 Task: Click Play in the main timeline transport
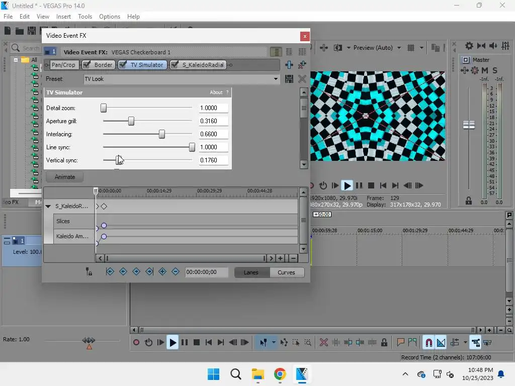click(x=173, y=343)
